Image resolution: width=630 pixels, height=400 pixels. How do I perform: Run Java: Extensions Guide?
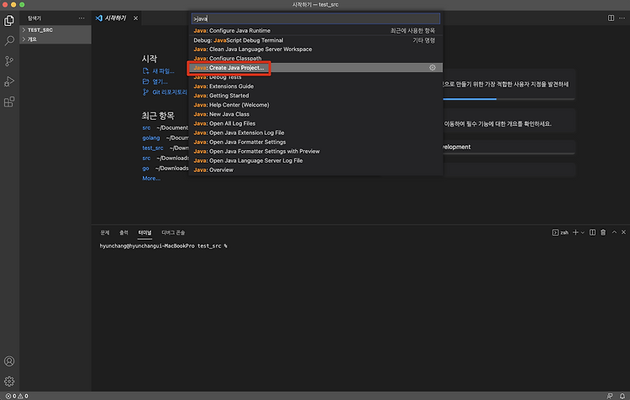(x=316, y=86)
